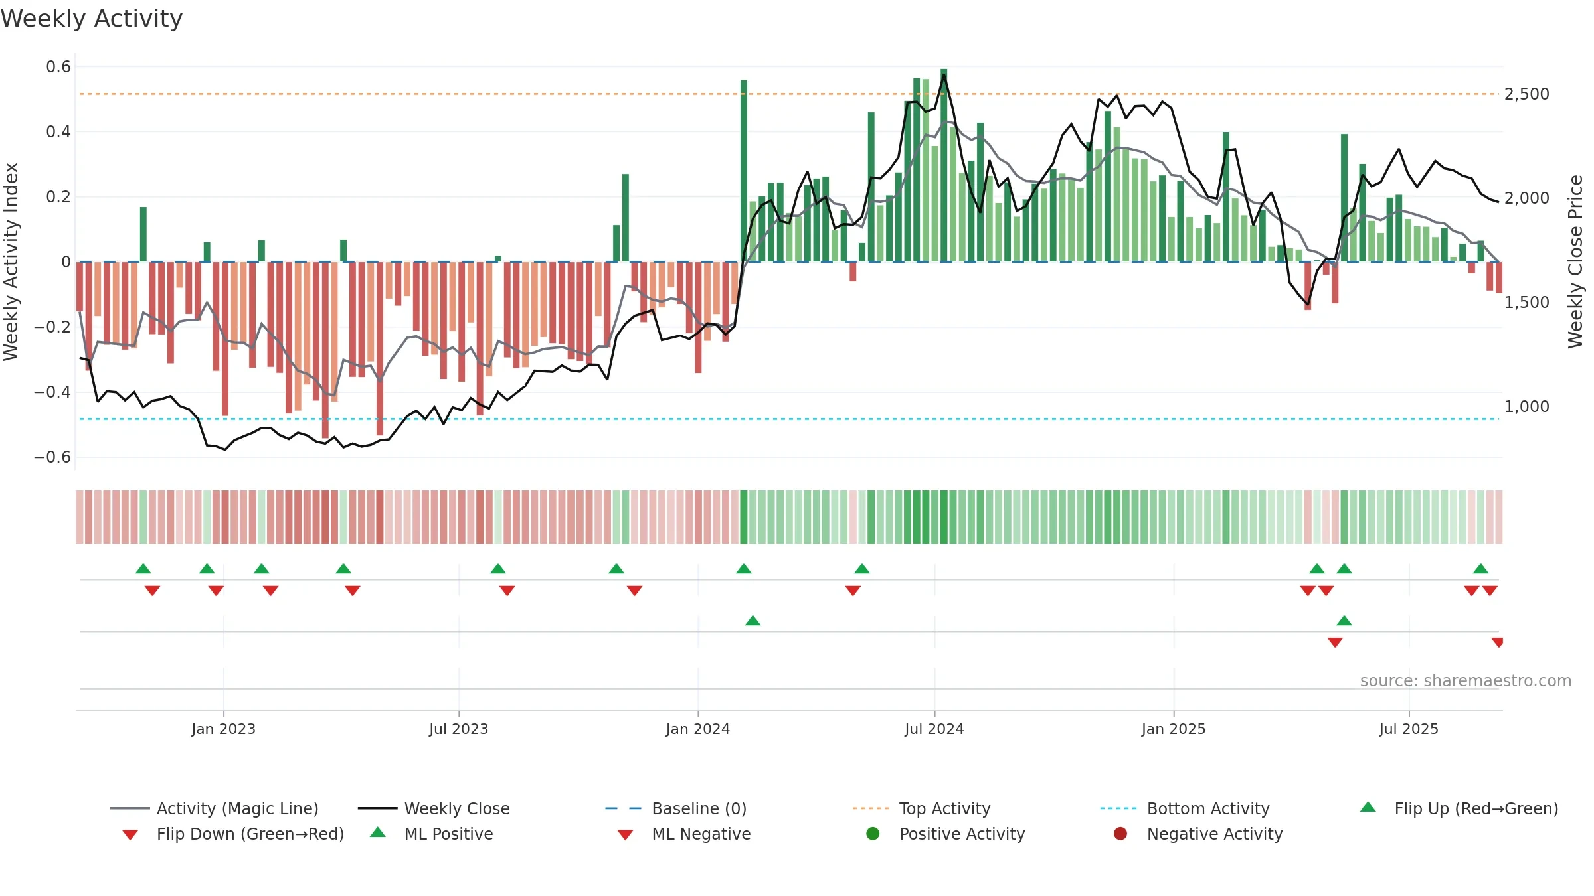
Task: Click the last green flip-up marker in late 2025
Action: (x=1481, y=569)
